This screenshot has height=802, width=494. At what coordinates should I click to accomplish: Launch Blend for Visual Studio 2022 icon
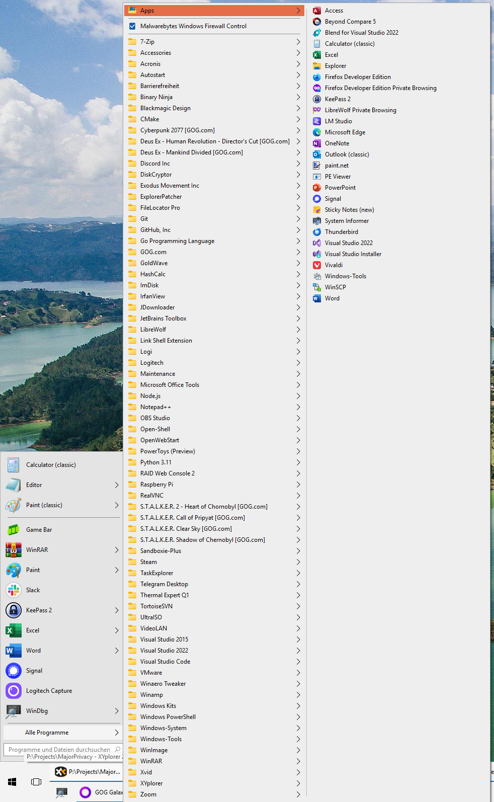tap(317, 33)
